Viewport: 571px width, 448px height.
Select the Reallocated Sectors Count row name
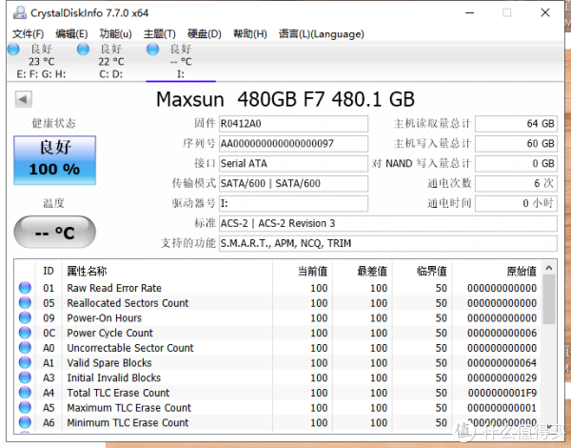[128, 303]
